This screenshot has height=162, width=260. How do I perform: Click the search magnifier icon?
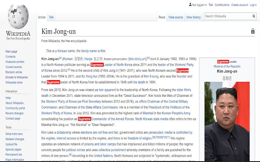click(x=253, y=16)
